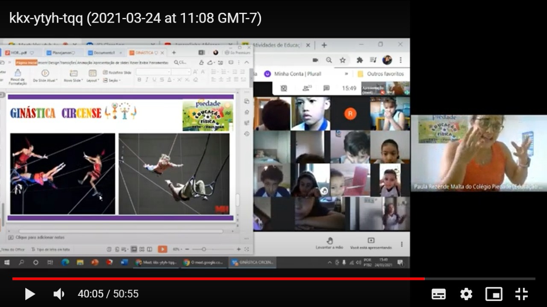
Task: Open Meet more options three dots
Action: (401, 244)
